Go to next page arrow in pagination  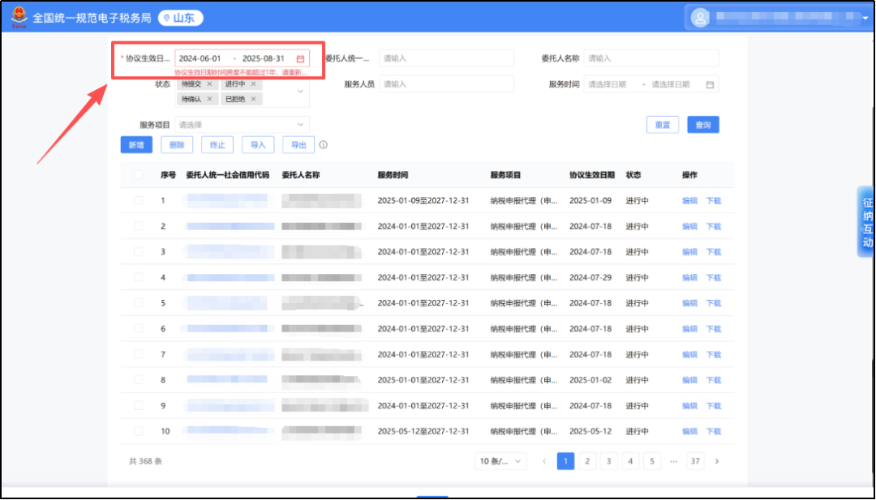(716, 461)
